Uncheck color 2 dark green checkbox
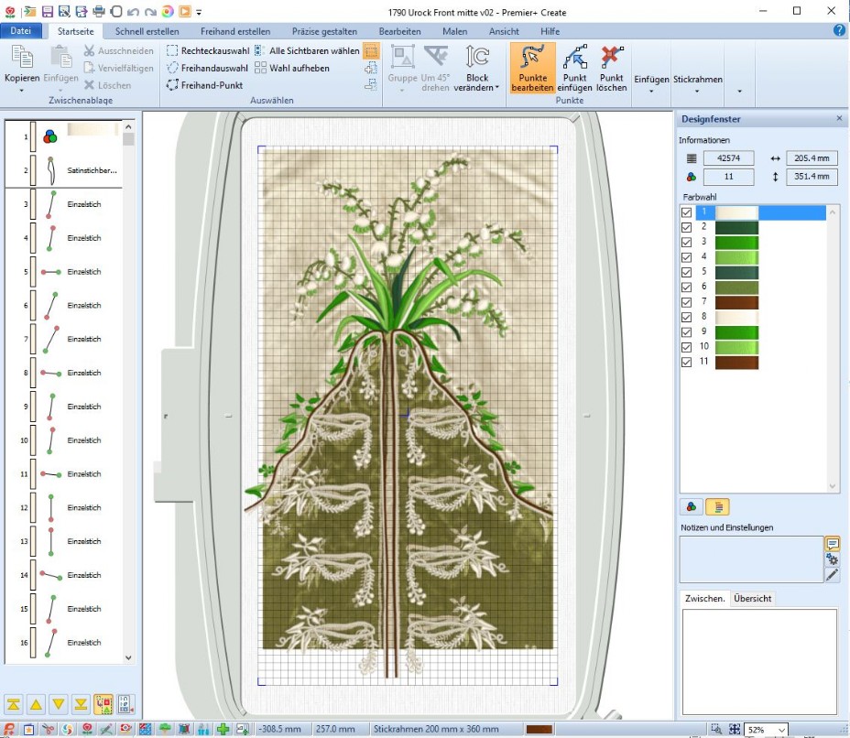 pos(687,227)
